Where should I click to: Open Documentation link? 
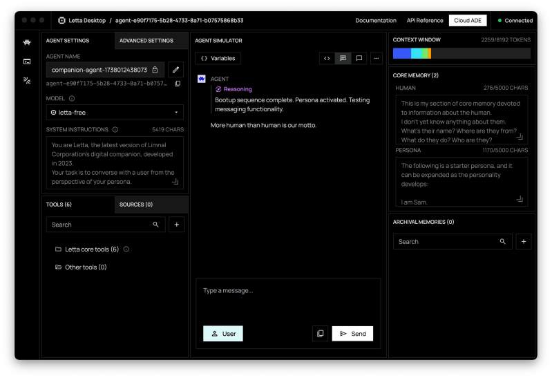376,21
